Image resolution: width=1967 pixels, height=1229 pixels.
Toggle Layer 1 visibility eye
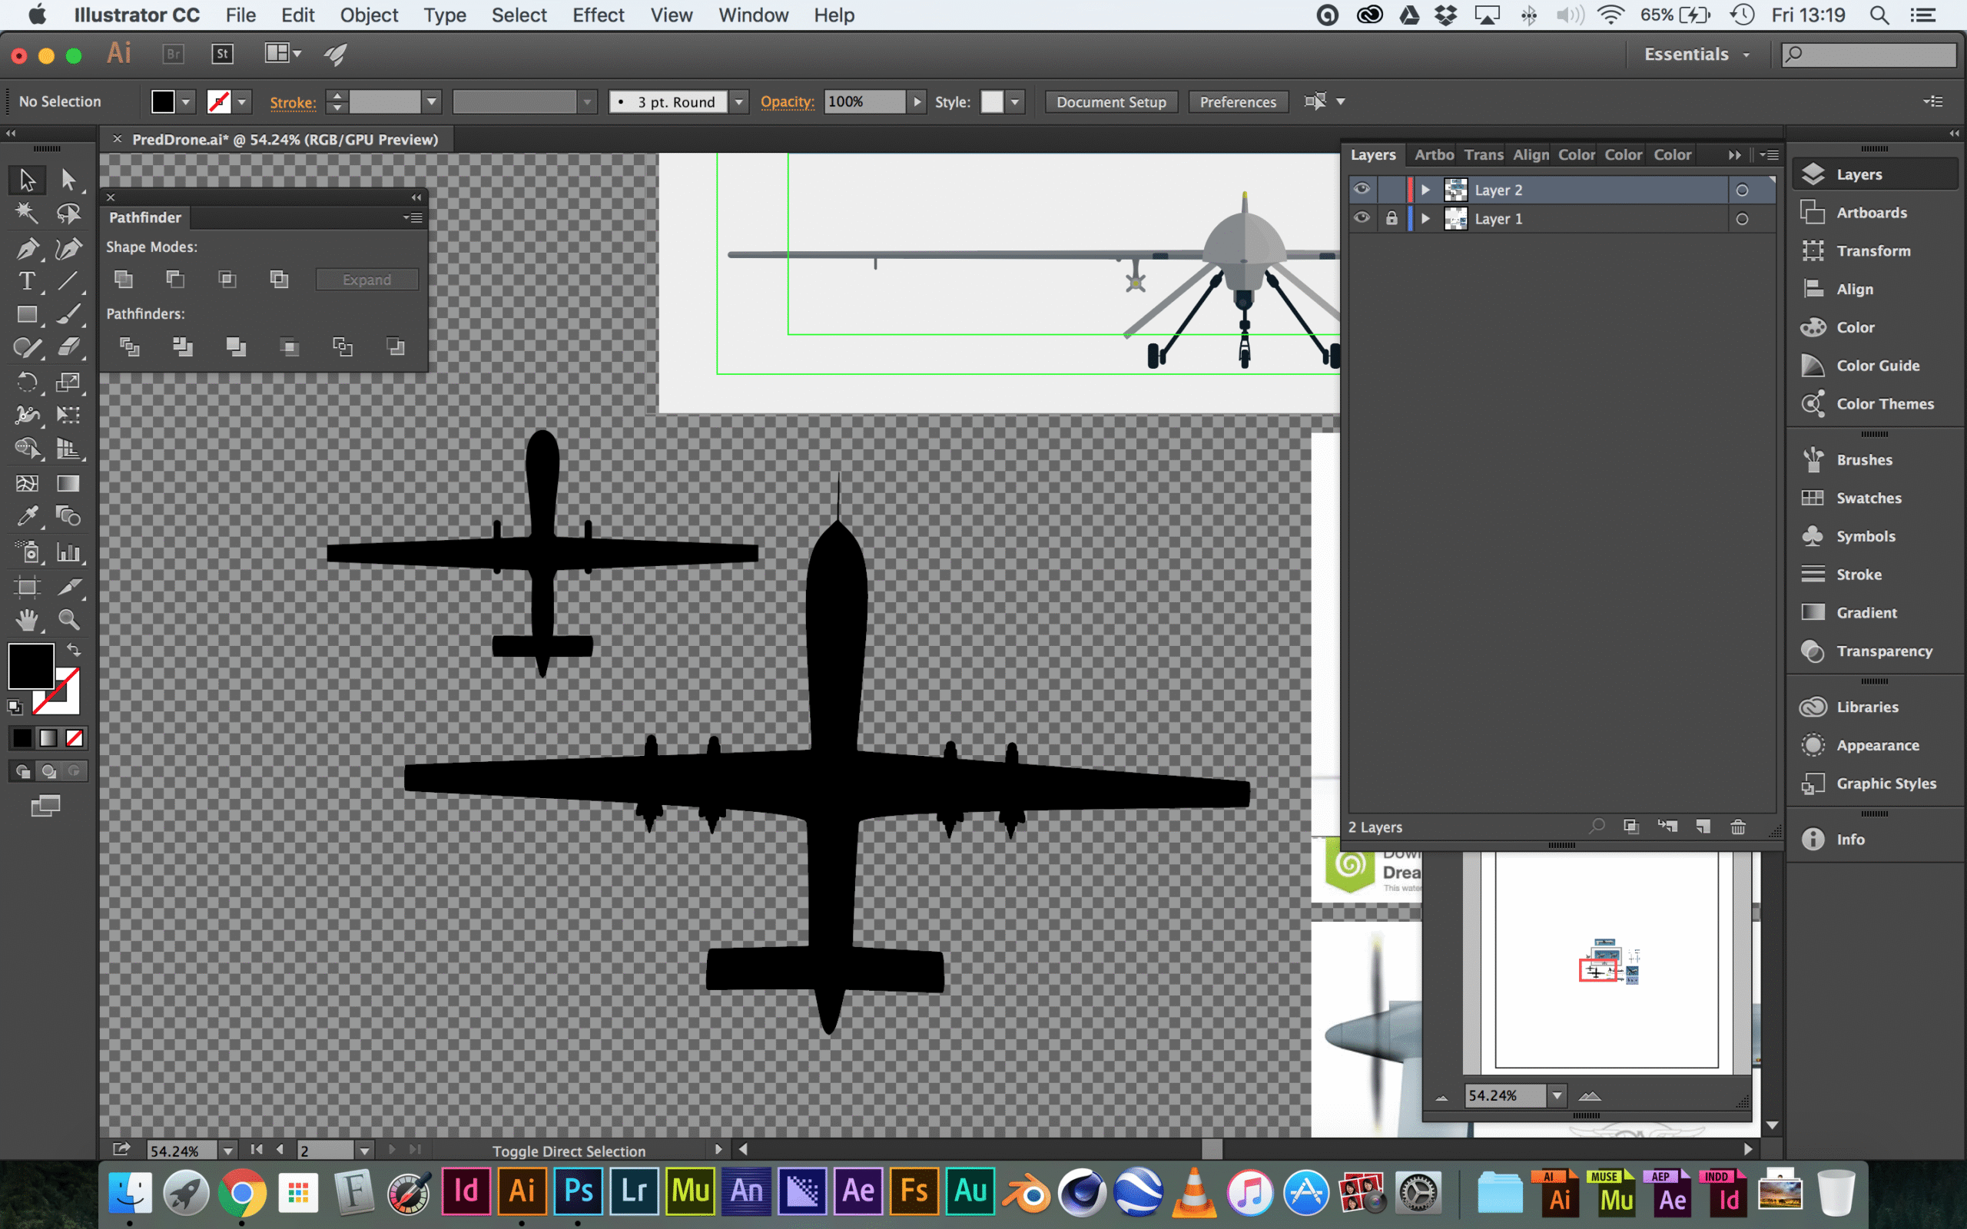(x=1362, y=218)
